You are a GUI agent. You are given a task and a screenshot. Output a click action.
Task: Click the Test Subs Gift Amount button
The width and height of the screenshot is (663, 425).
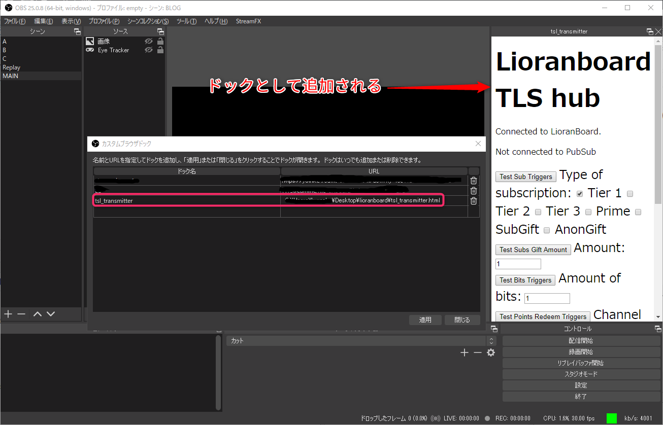[534, 250]
